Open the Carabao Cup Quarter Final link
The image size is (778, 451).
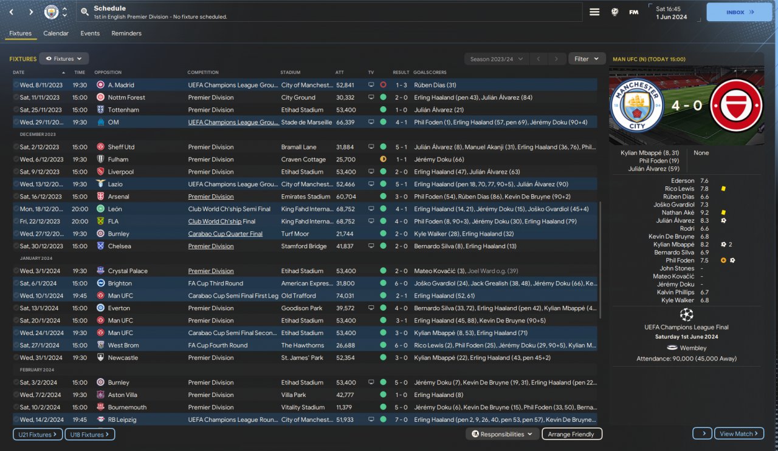tap(225, 234)
